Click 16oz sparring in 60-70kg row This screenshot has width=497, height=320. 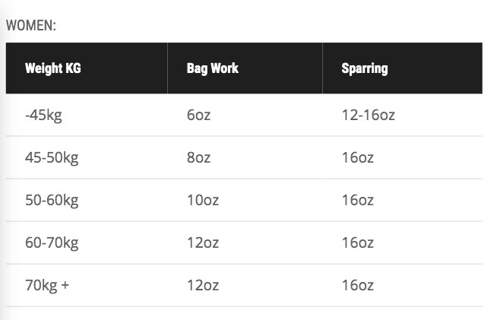(x=358, y=243)
